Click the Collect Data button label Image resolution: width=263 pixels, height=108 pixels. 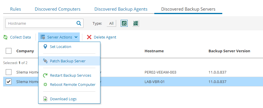pyautogui.click(x=20, y=37)
